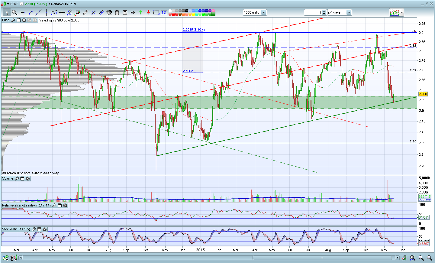Close the Stochastic indicator panel
The height and width of the screenshot is (263, 435).
44,229
